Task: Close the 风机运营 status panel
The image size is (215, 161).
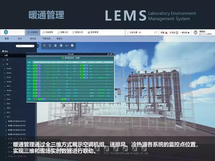Action: coord(114,54)
